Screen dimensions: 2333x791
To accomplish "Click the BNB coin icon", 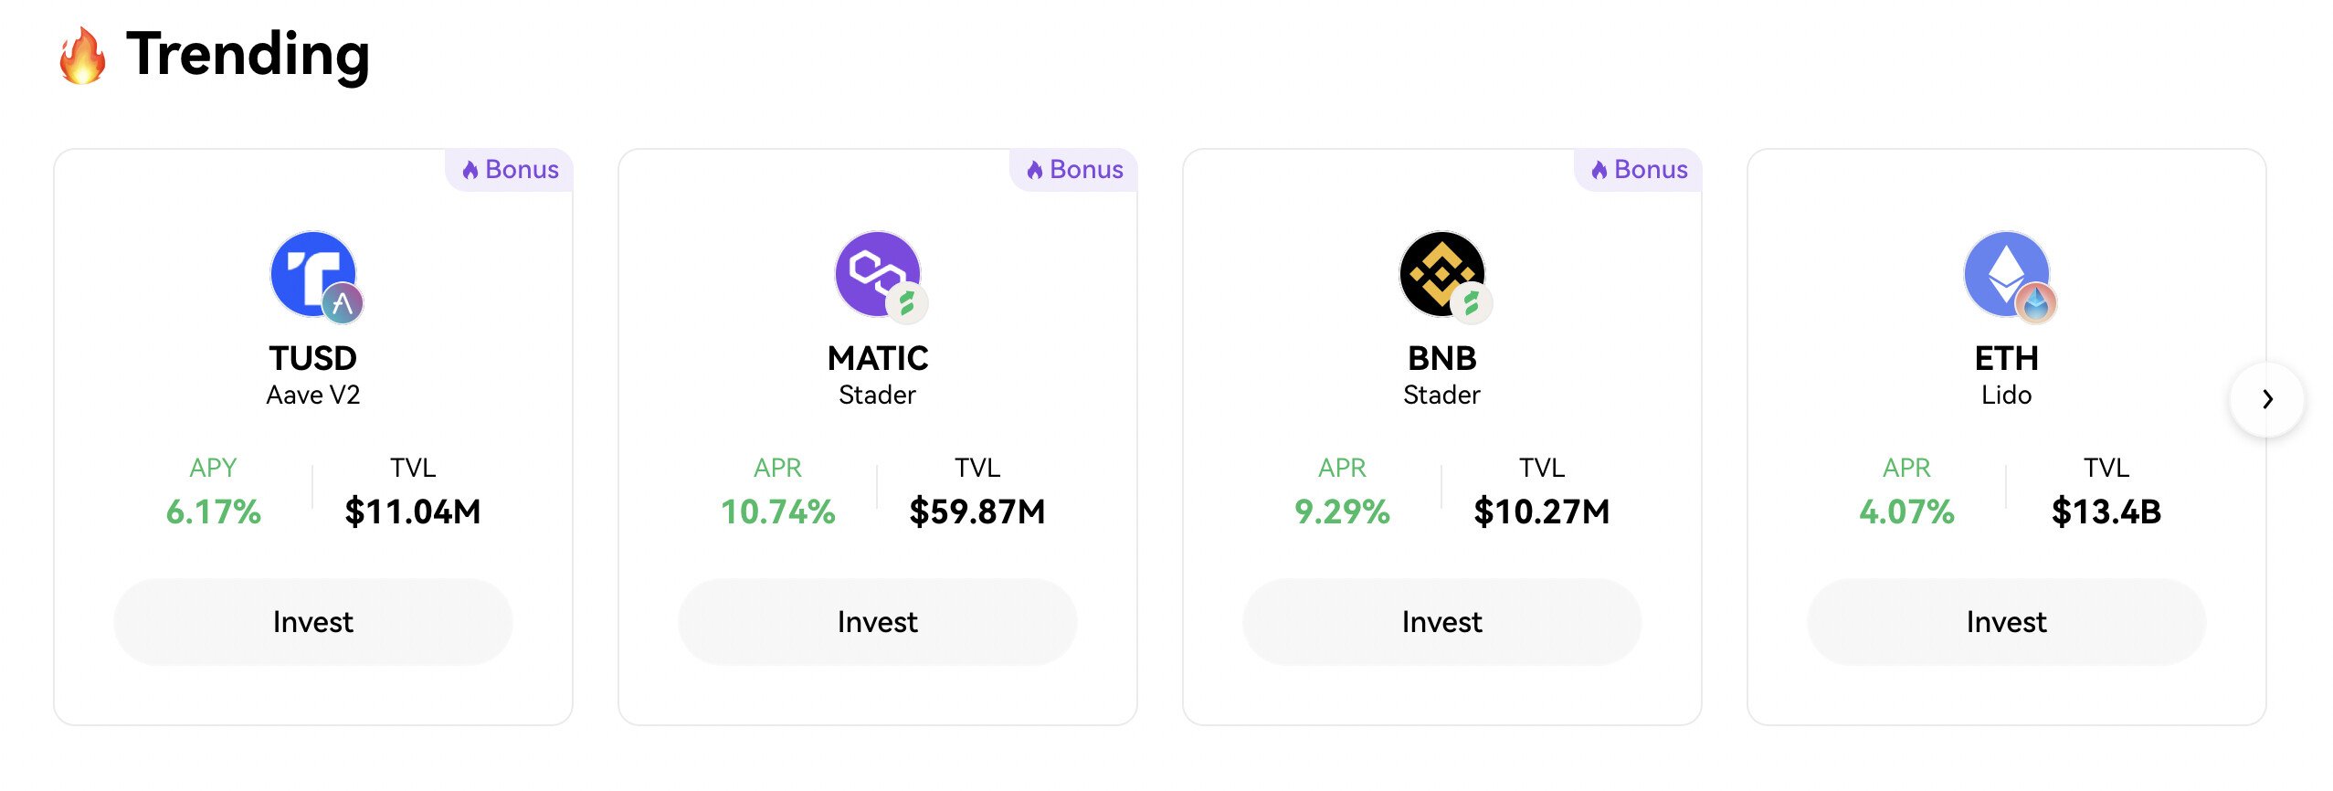I will point(1441,273).
